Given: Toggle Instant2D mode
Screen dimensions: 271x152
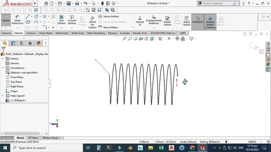Looking at the screenshot, I should pyautogui.click(x=198, y=20).
